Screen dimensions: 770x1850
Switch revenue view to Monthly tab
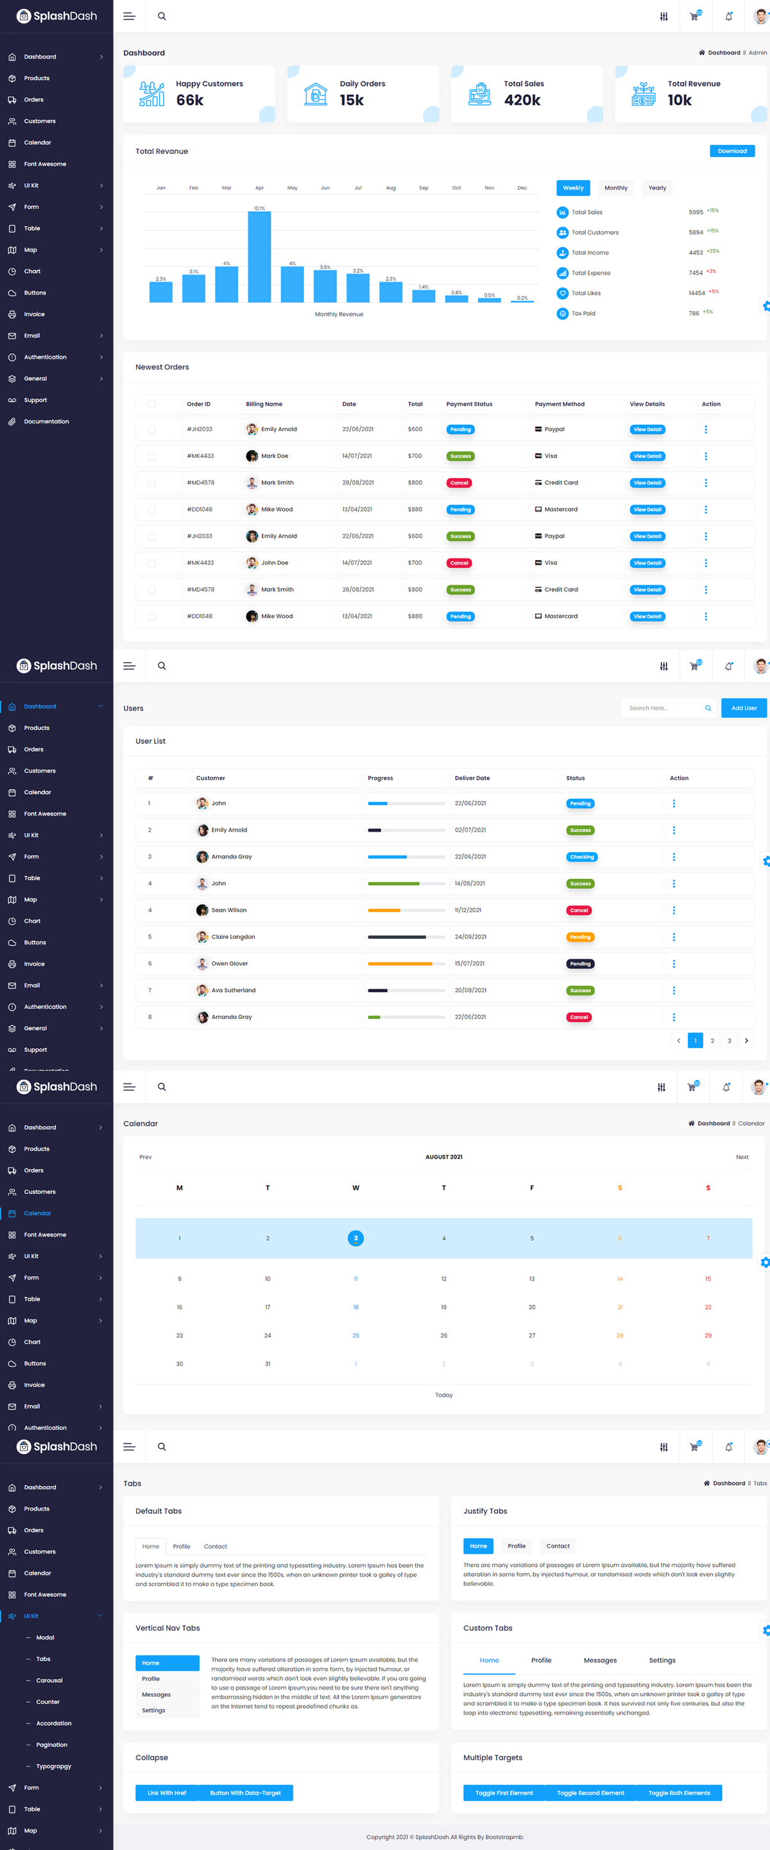click(615, 188)
